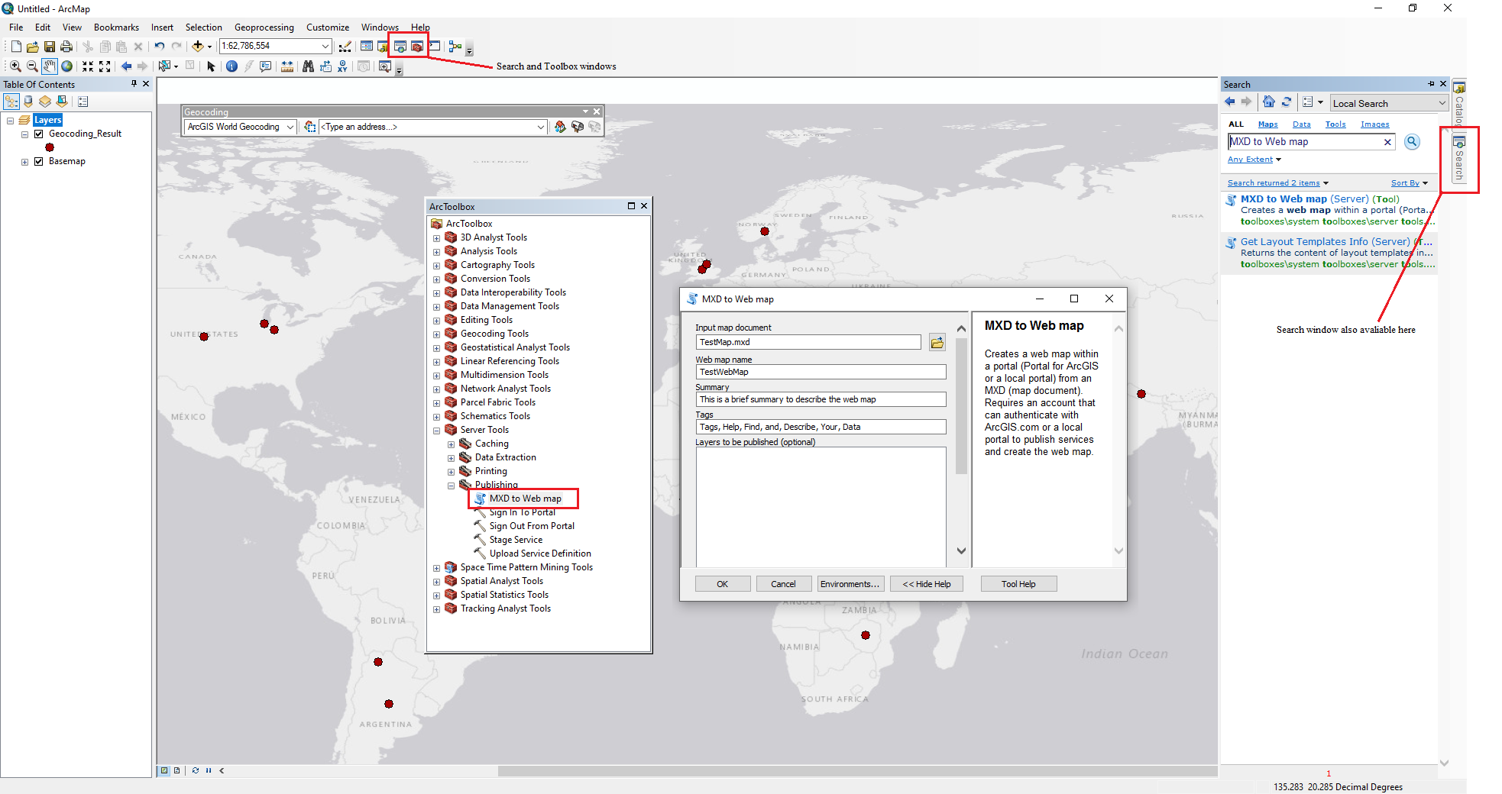
Task: Go back to previous extent
Action: 126,66
